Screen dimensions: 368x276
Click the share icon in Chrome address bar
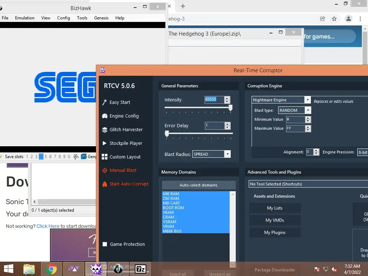click(x=323, y=19)
